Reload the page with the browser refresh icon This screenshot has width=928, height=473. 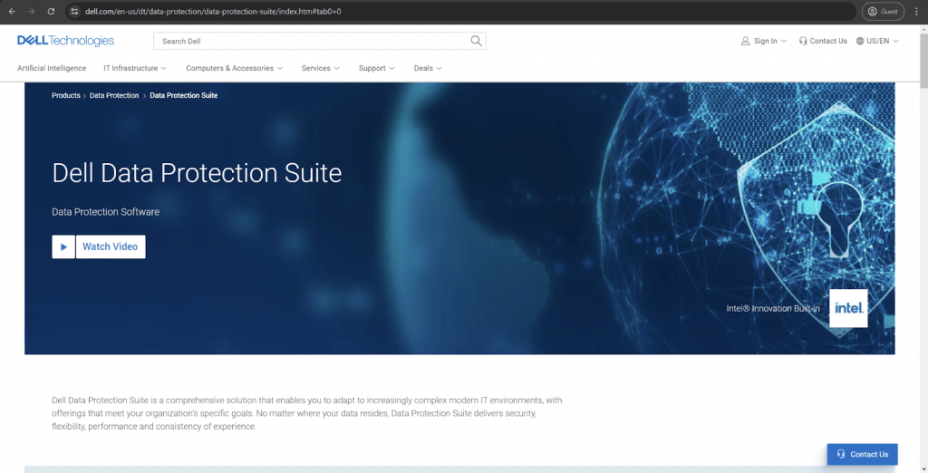click(51, 11)
